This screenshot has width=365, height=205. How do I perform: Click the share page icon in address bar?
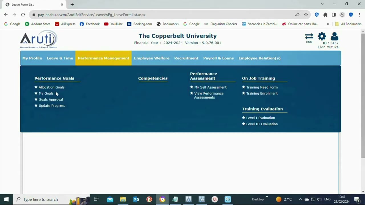297,15
